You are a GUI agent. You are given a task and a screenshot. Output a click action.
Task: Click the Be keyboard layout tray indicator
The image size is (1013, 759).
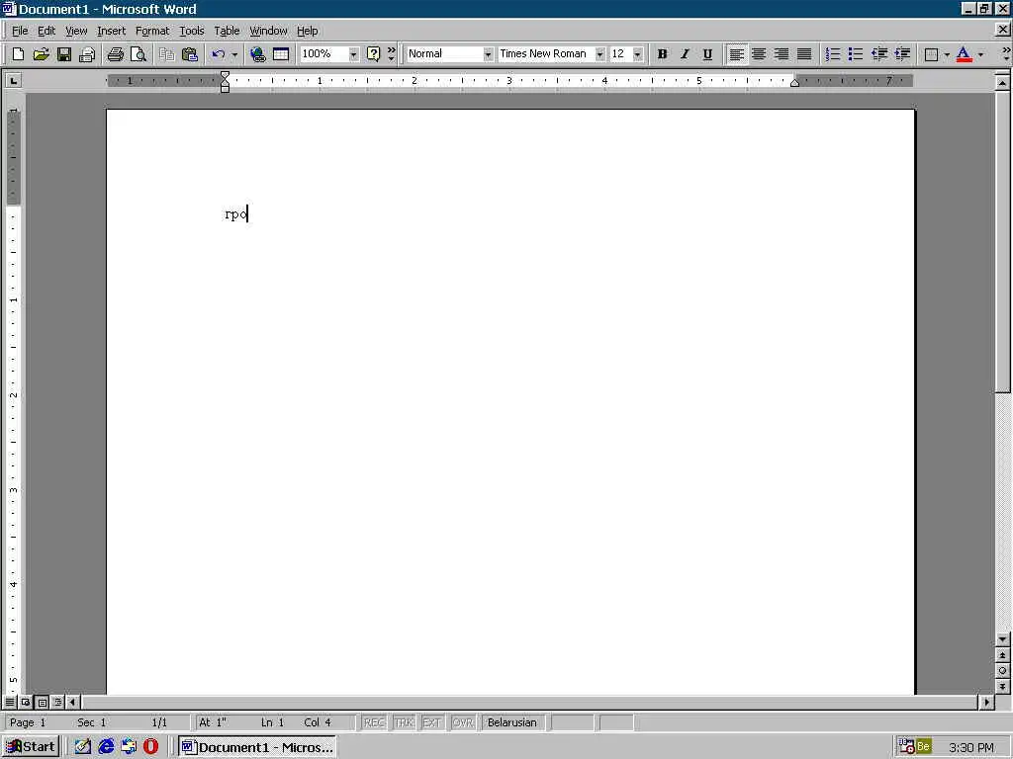pos(923,747)
